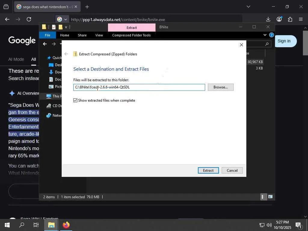Click the Properties quick access icon
This screenshot has width=308, height=231.
coord(54,27)
